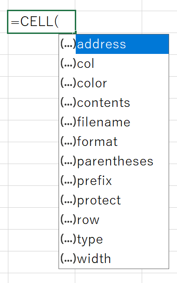This screenshot has width=177, height=283.
Task: Click the (...) icon beside width
Action: click(x=68, y=258)
